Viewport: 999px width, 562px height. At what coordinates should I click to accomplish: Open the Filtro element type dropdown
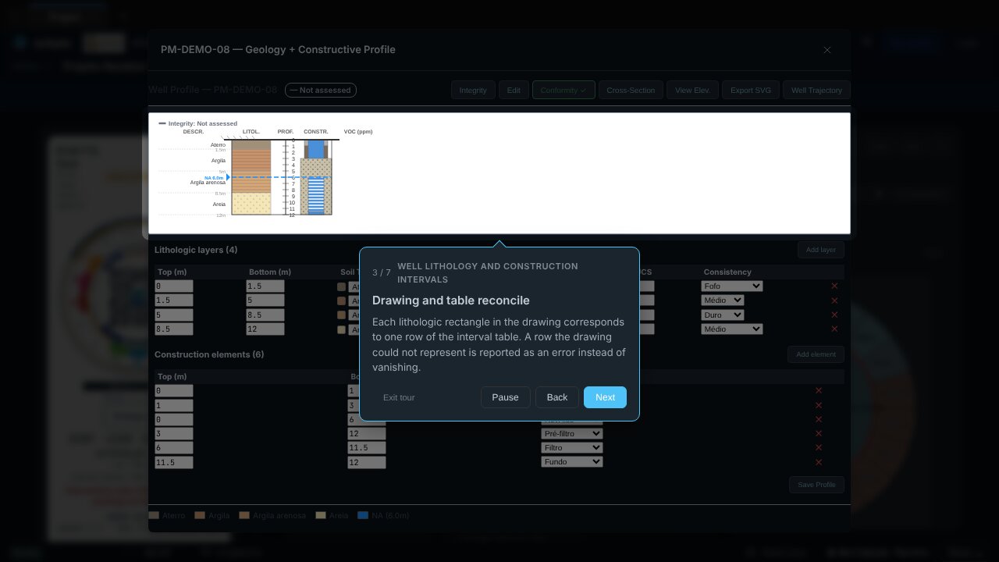click(x=572, y=447)
